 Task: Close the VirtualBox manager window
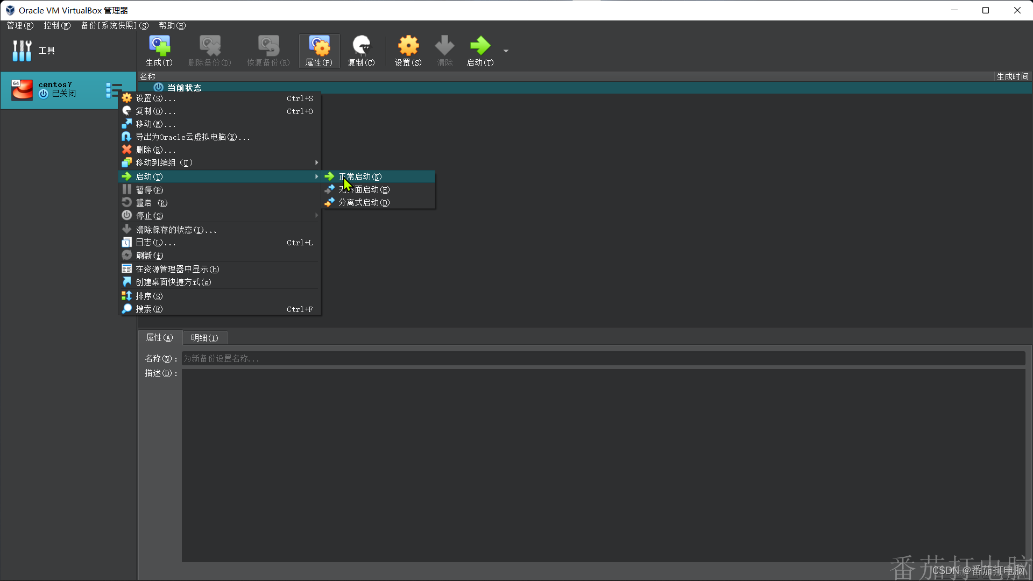pyautogui.click(x=1017, y=10)
